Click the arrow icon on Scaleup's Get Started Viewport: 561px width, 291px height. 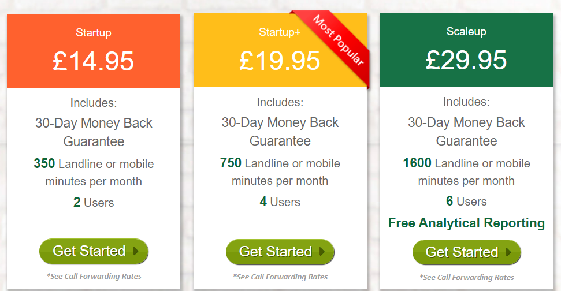tap(508, 252)
